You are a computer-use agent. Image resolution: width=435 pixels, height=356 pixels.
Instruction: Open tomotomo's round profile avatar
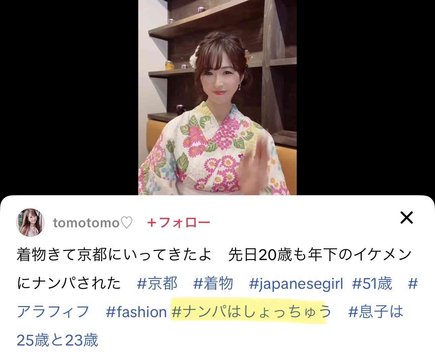pyautogui.click(x=31, y=222)
